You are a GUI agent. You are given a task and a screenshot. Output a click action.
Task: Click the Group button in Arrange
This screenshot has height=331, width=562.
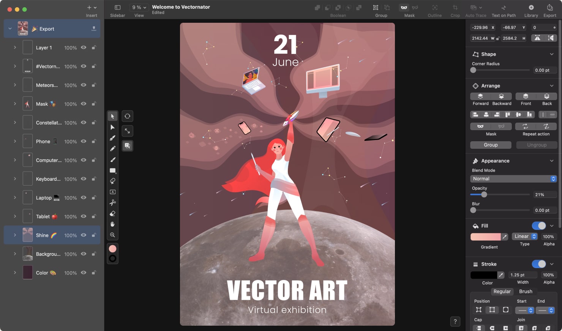pyautogui.click(x=491, y=145)
